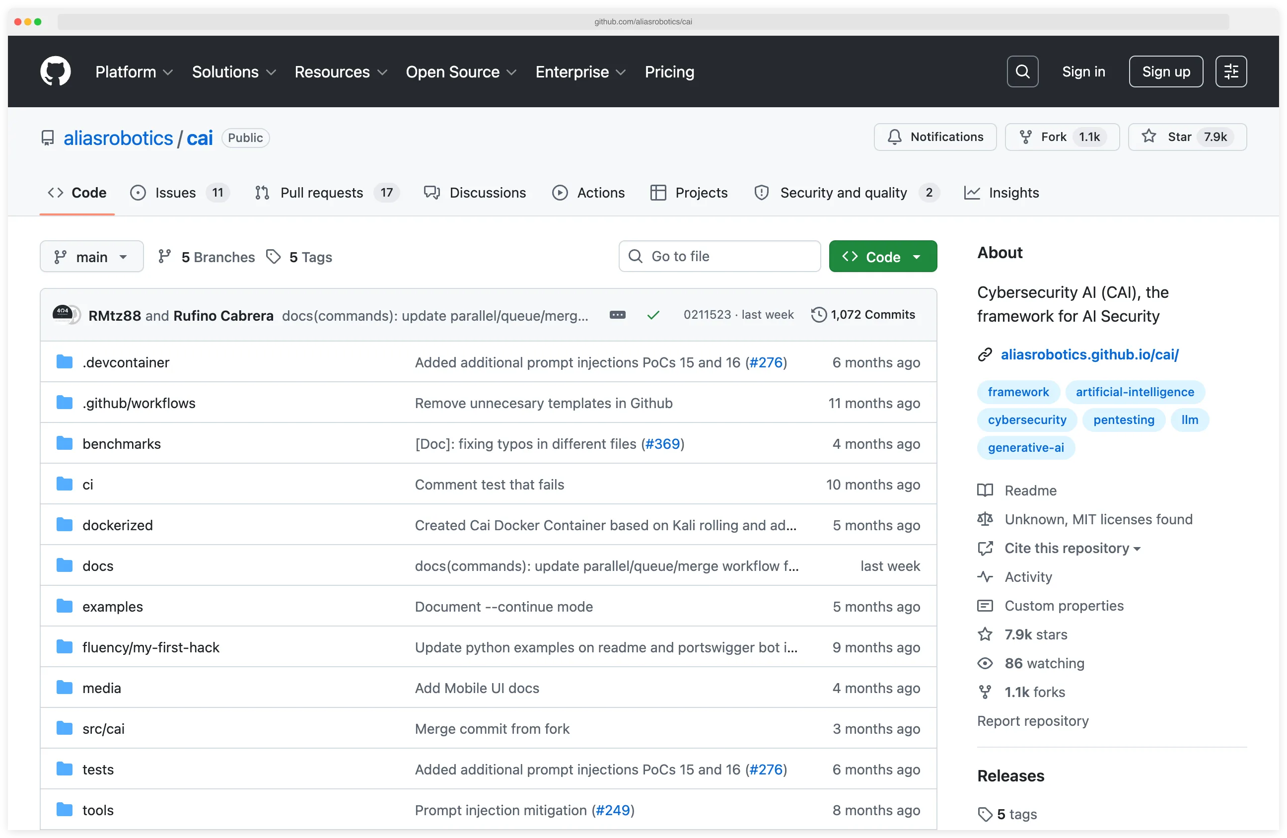Open the main branch selector

click(x=91, y=256)
